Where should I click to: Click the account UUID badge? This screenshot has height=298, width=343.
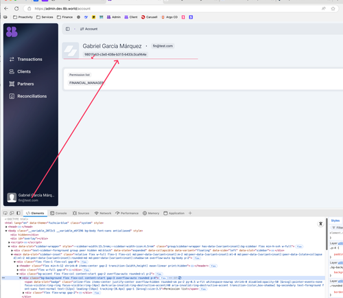[x=115, y=54]
